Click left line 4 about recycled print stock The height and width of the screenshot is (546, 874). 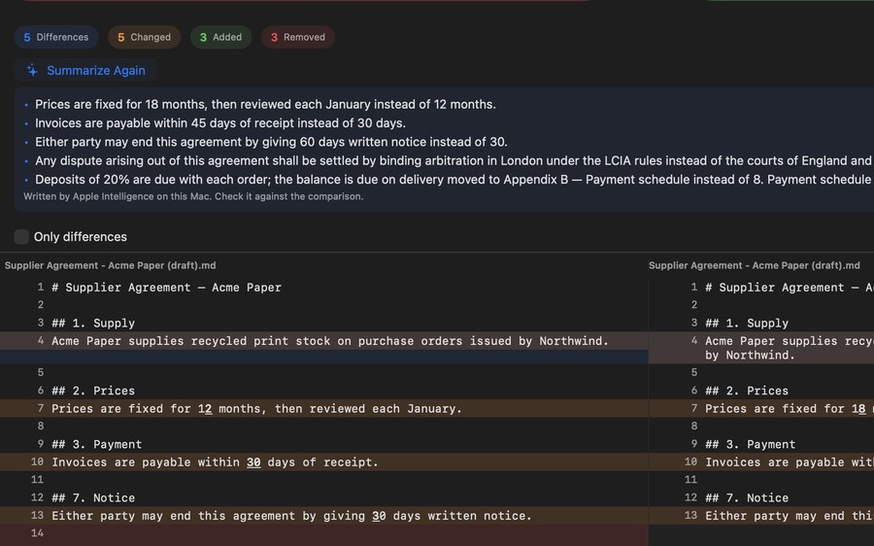330,341
